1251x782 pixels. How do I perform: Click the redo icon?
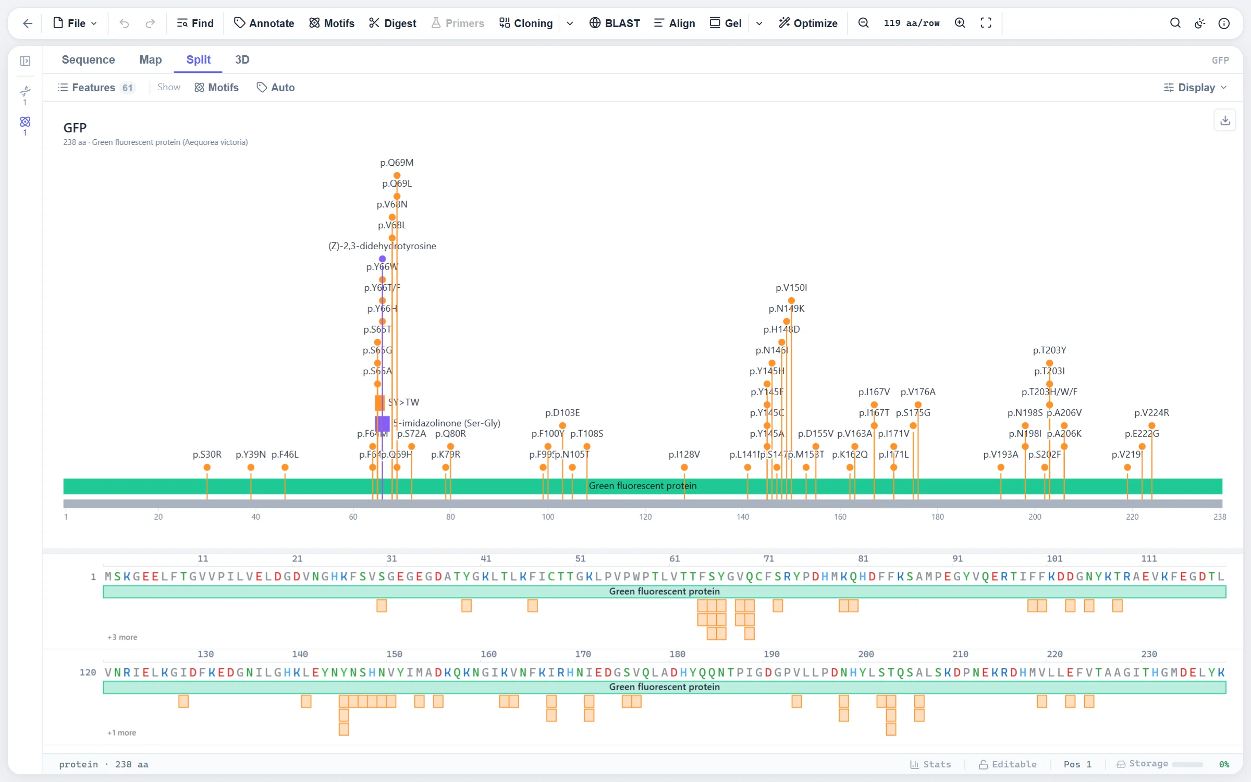(x=150, y=23)
